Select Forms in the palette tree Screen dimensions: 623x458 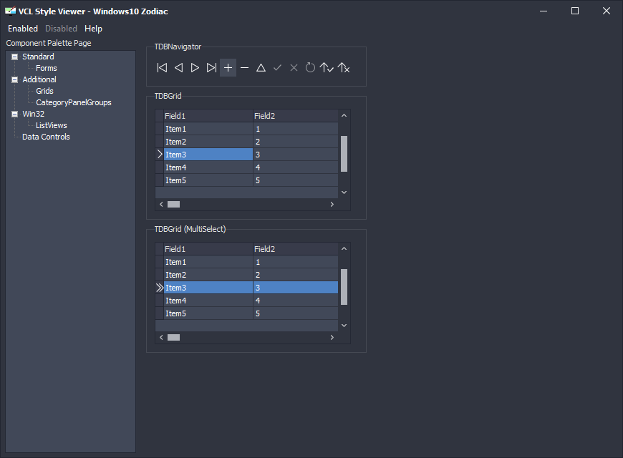coord(47,68)
